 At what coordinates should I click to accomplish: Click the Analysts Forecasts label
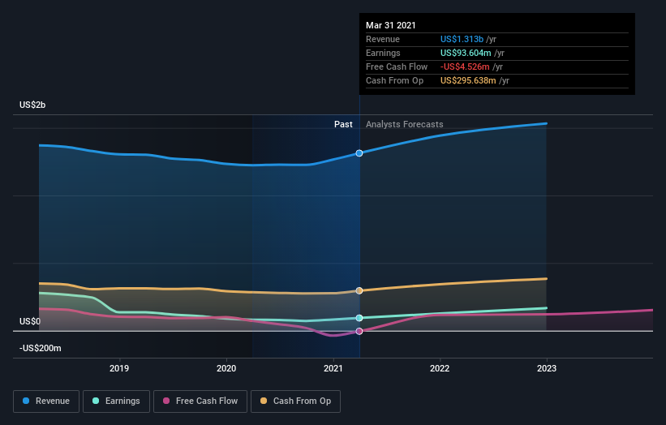pos(404,124)
